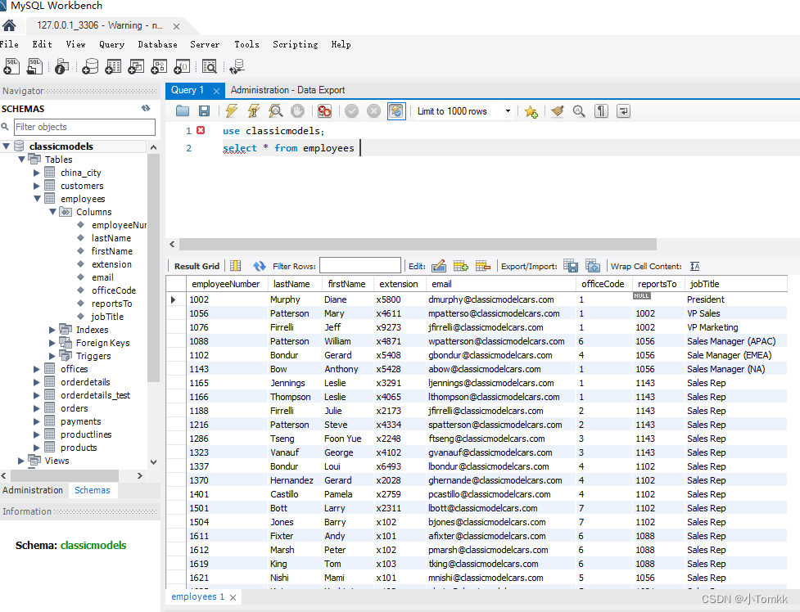Toggle invisible characters pilcrow icon
The image size is (800, 612).
tap(602, 111)
